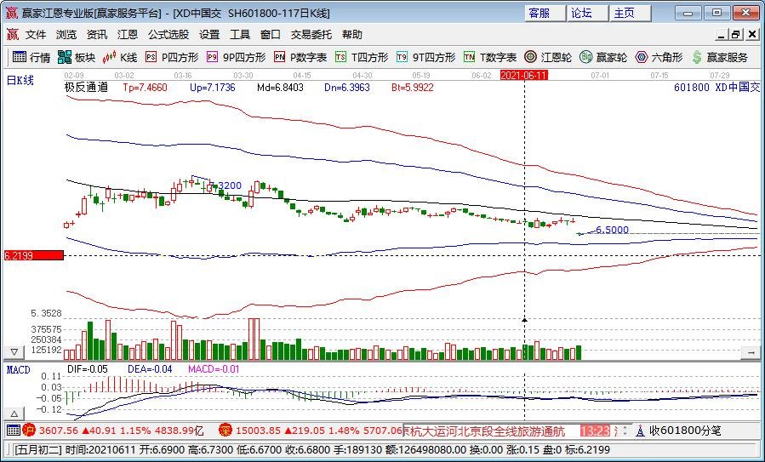Open the 六角形 hexagon tool
The width and height of the screenshot is (765, 462).
[x=659, y=58]
